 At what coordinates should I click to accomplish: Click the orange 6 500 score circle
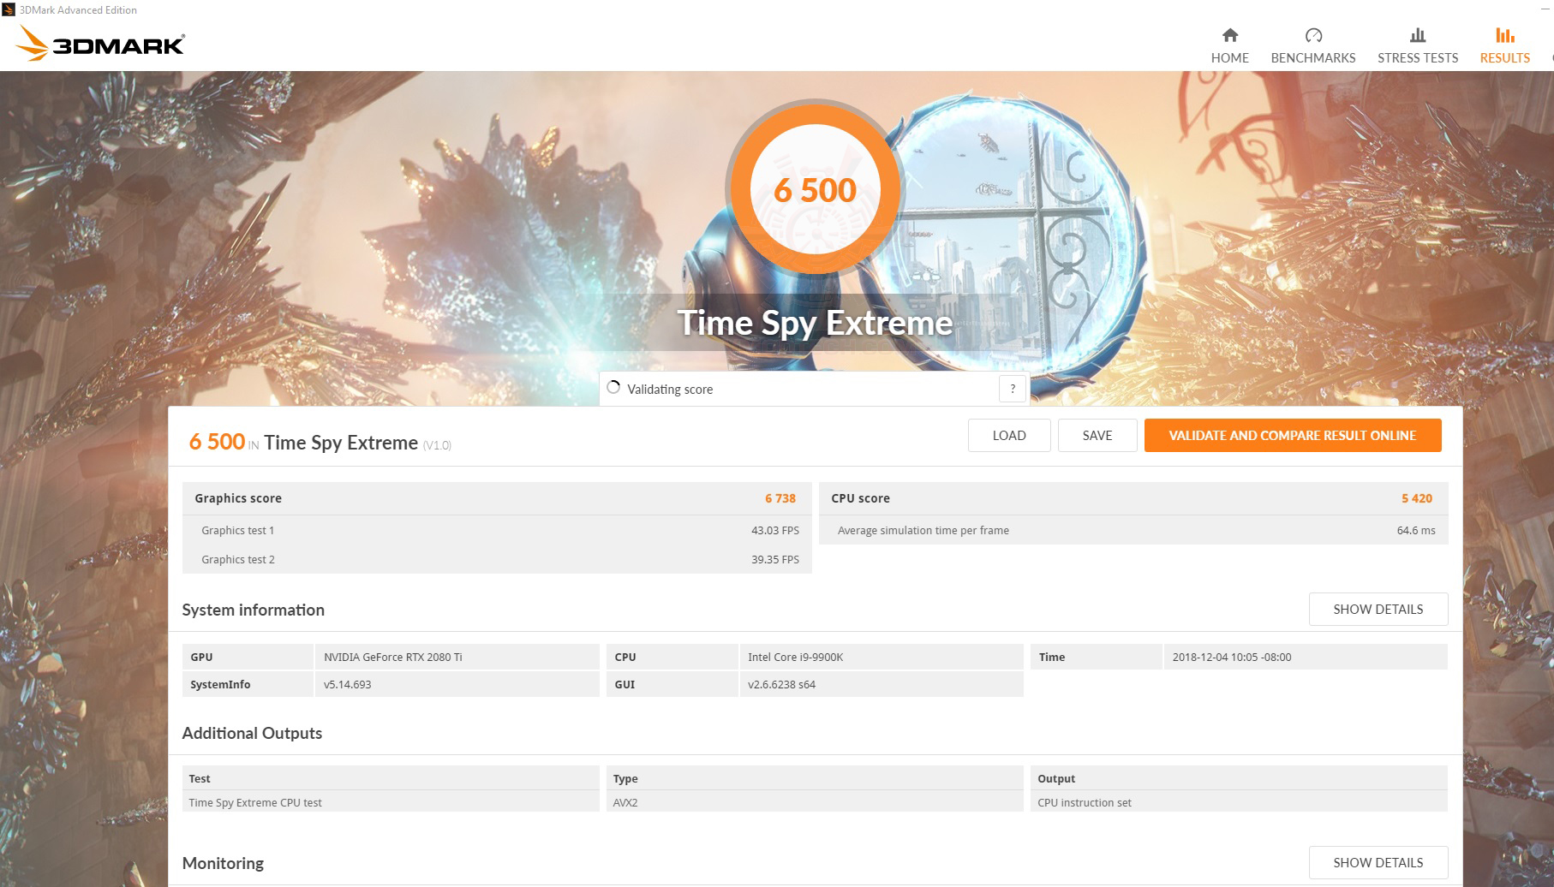pyautogui.click(x=815, y=189)
